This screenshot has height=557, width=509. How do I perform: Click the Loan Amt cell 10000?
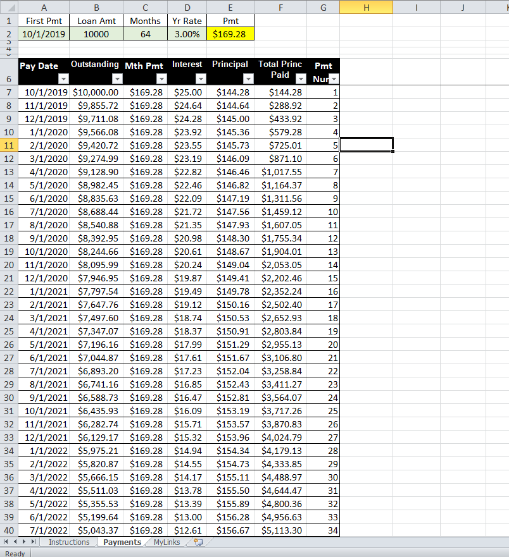click(96, 34)
